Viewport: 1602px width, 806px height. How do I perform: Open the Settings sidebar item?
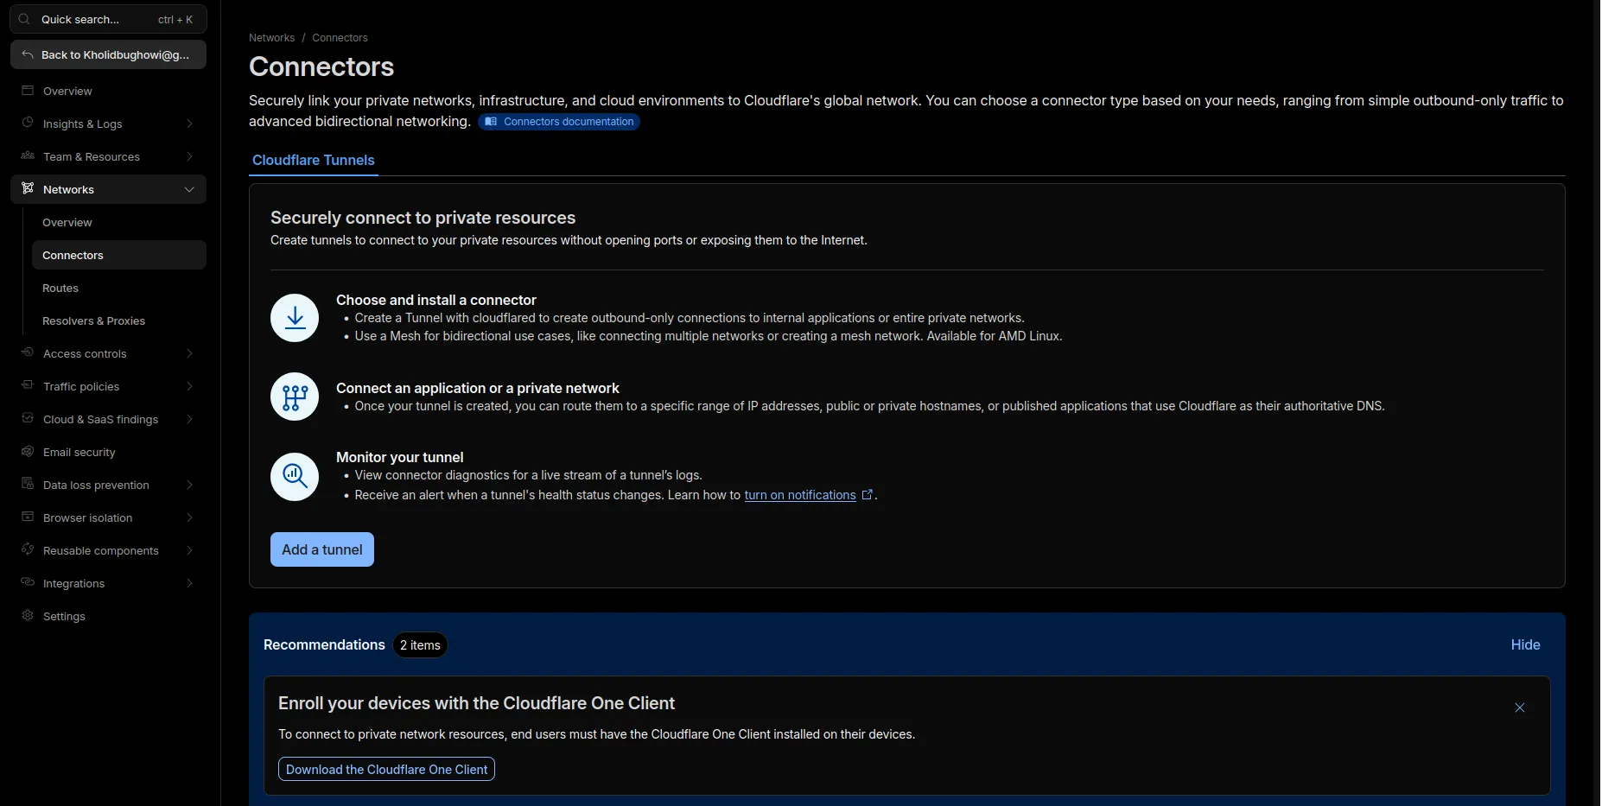click(x=108, y=616)
